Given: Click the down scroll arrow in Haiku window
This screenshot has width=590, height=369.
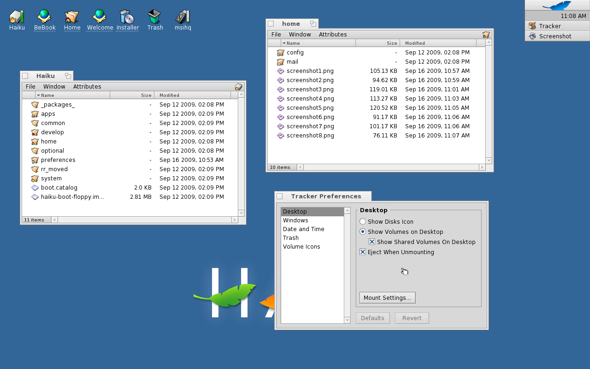Looking at the screenshot, I should coord(241,213).
